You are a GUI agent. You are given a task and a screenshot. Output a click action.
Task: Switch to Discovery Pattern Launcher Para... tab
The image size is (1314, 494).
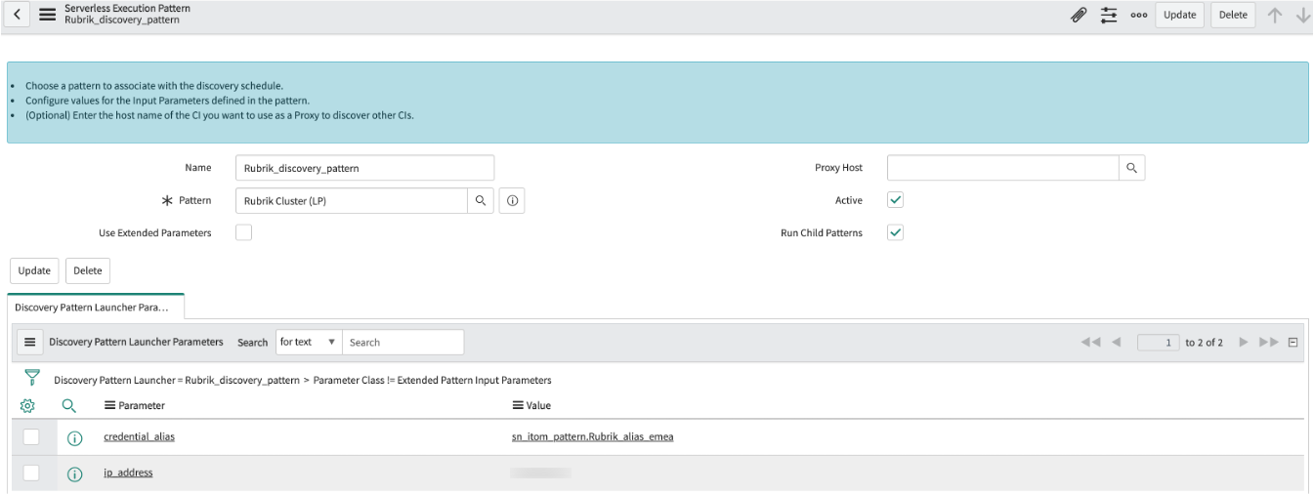coord(96,306)
